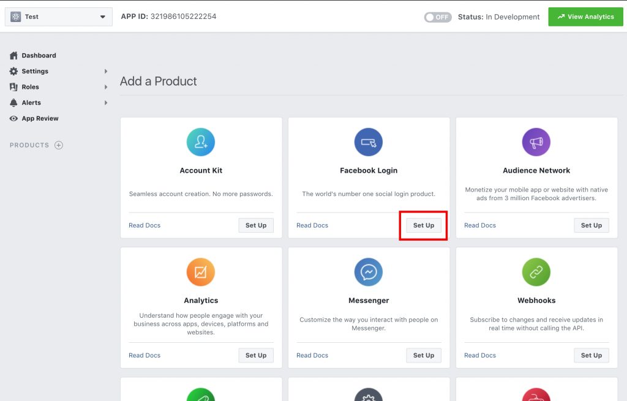Screen dimensions: 627x401
Task: Set up Webhooks
Action: pyautogui.click(x=591, y=355)
